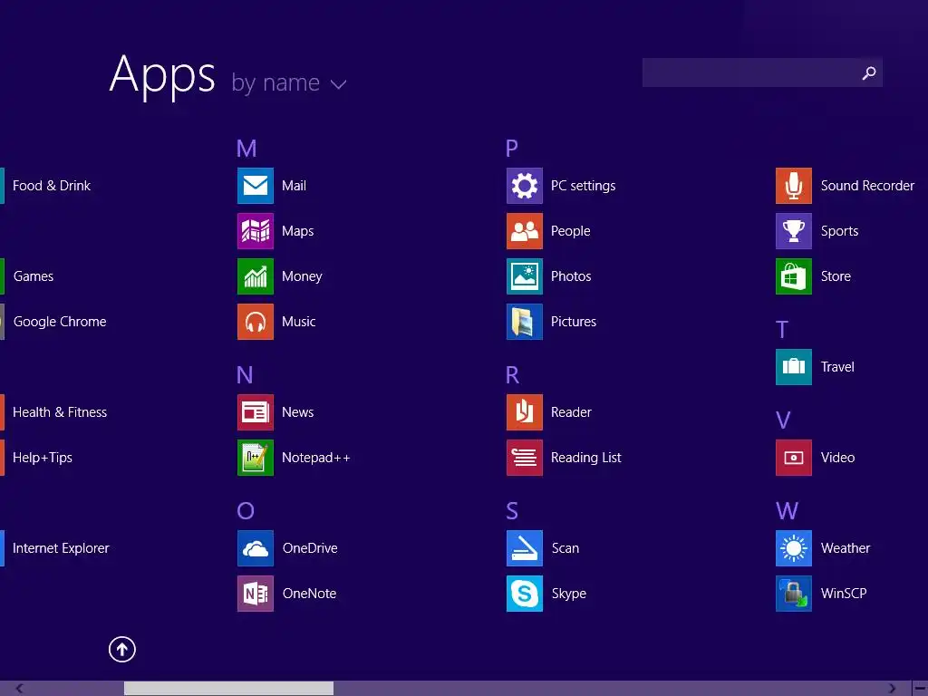Click the search magnifier icon

pos(869,72)
